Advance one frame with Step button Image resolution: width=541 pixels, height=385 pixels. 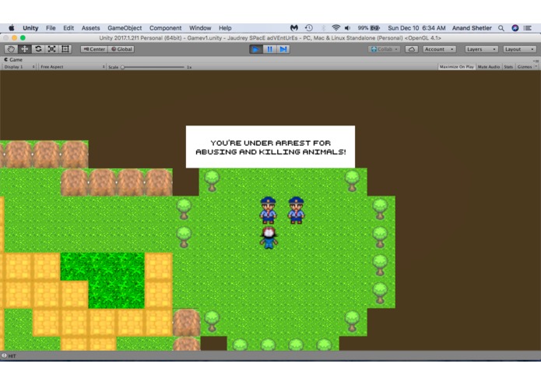283,49
